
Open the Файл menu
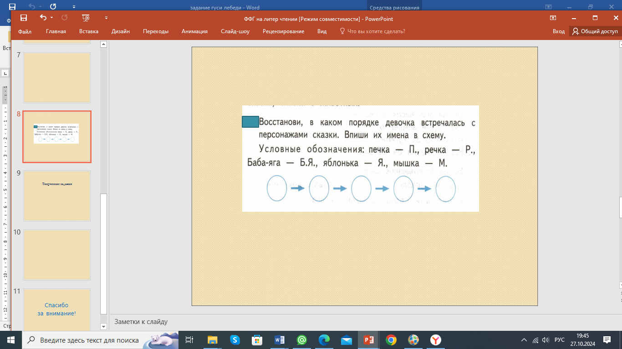[25, 31]
